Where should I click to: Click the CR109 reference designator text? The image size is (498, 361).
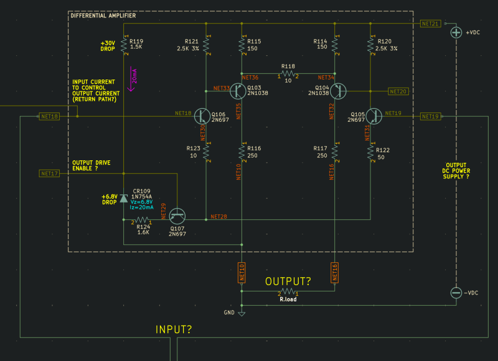click(141, 191)
